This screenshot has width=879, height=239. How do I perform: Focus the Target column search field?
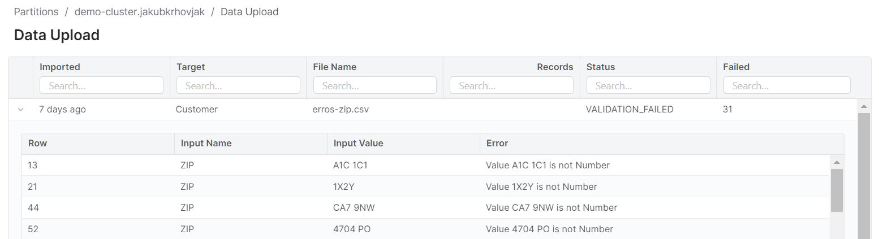[238, 86]
